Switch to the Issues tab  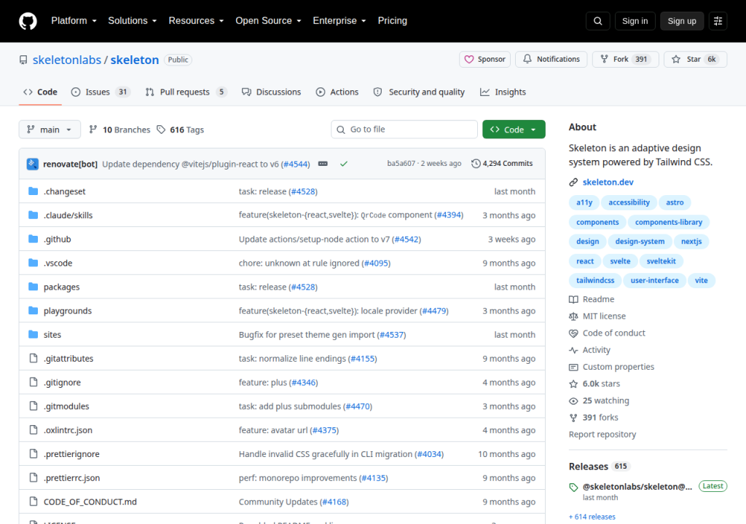(x=101, y=92)
